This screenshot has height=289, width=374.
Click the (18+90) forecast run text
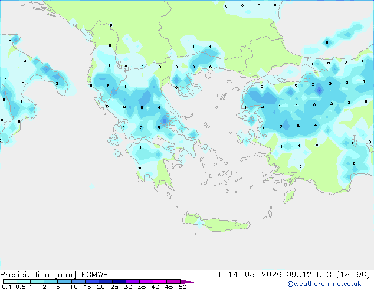353,275
